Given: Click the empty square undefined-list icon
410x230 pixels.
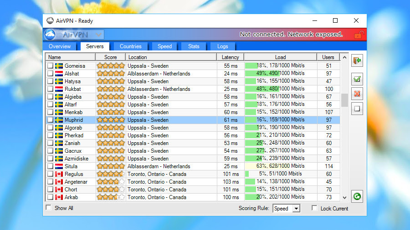Looking at the screenshot, I should [x=357, y=109].
